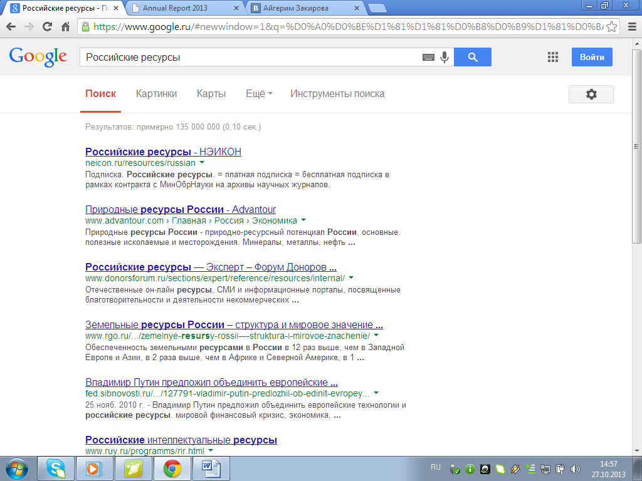The image size is (642, 481).
Task: Close the Айгерим Закирова tab
Action: point(357,8)
